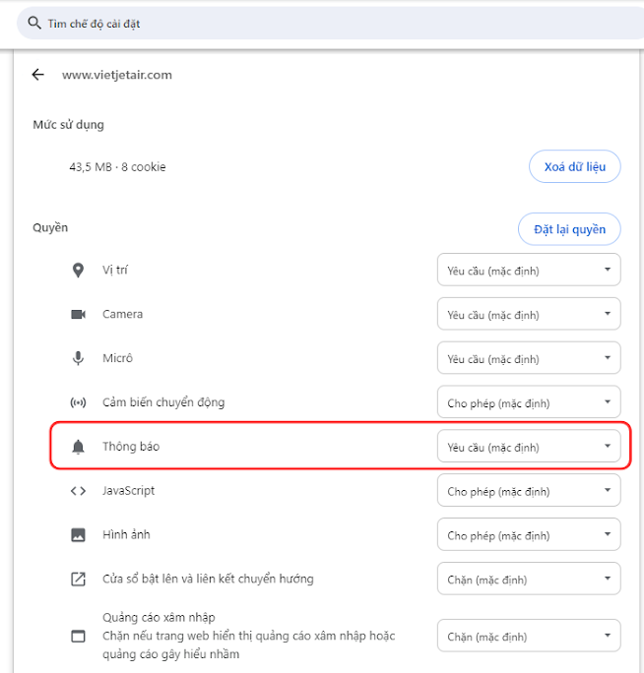
Task: Click the Camera permission icon
Action: 78,314
